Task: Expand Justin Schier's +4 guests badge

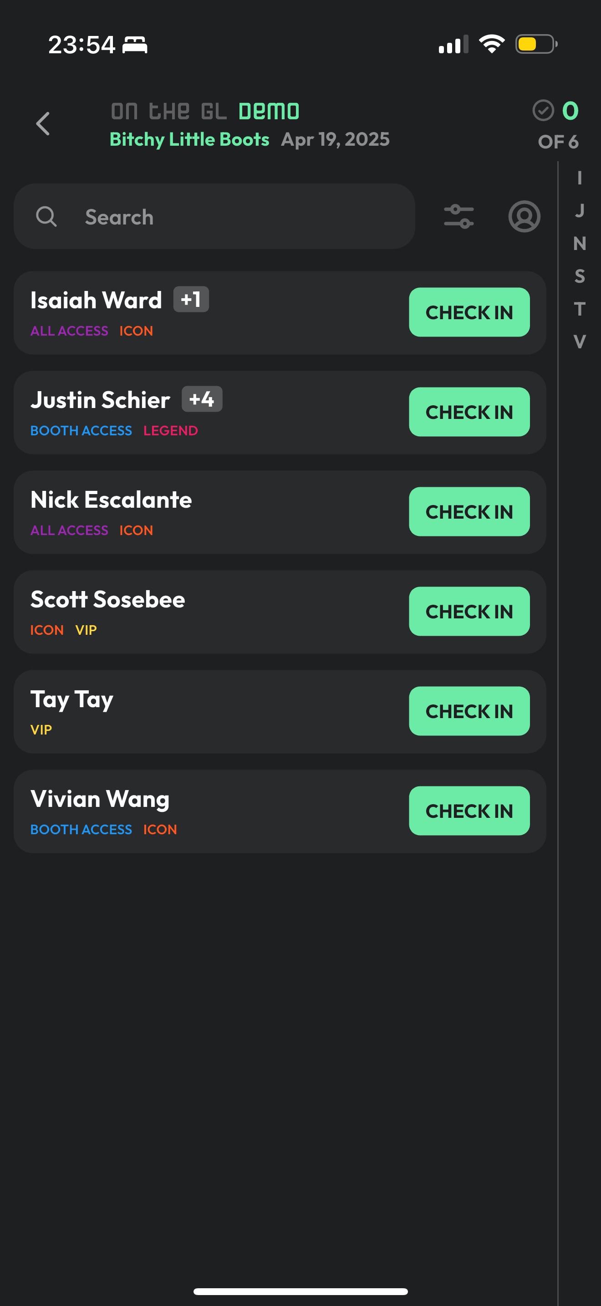Action: click(x=202, y=399)
